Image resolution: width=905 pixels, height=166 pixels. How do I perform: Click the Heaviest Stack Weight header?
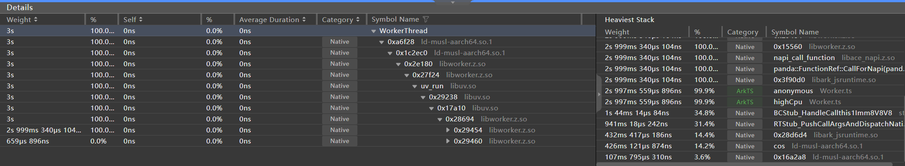617,32
